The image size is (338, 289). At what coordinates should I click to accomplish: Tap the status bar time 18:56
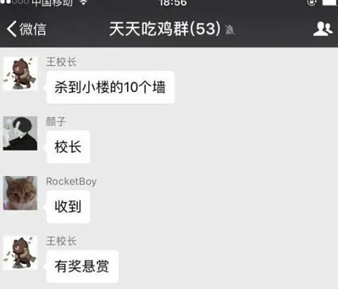click(173, 3)
